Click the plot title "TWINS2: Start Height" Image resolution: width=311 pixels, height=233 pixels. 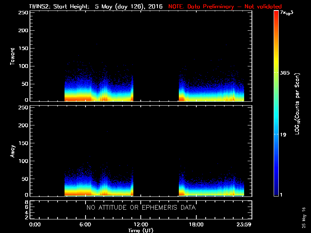click(59, 7)
